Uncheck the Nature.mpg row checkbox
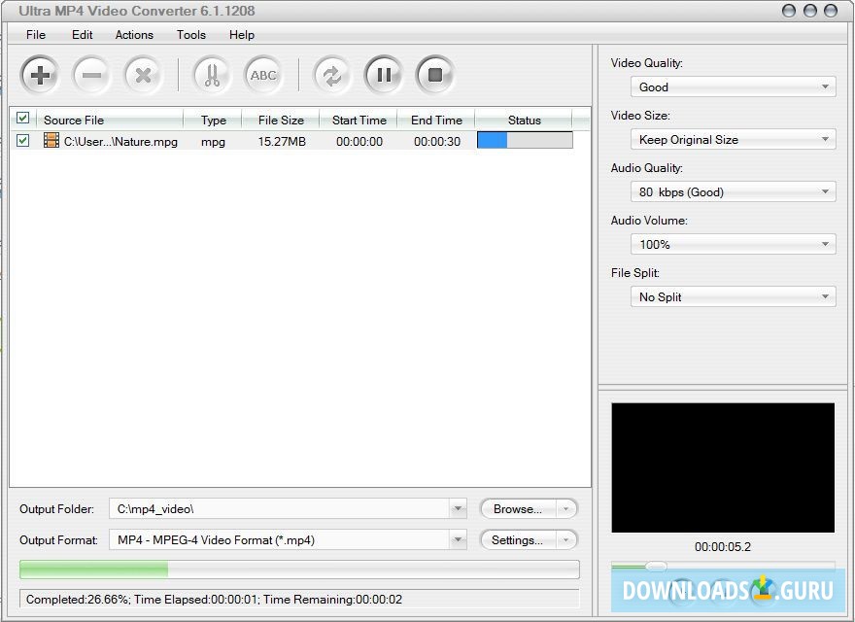Image resolution: width=855 pixels, height=622 pixels. 23,141
